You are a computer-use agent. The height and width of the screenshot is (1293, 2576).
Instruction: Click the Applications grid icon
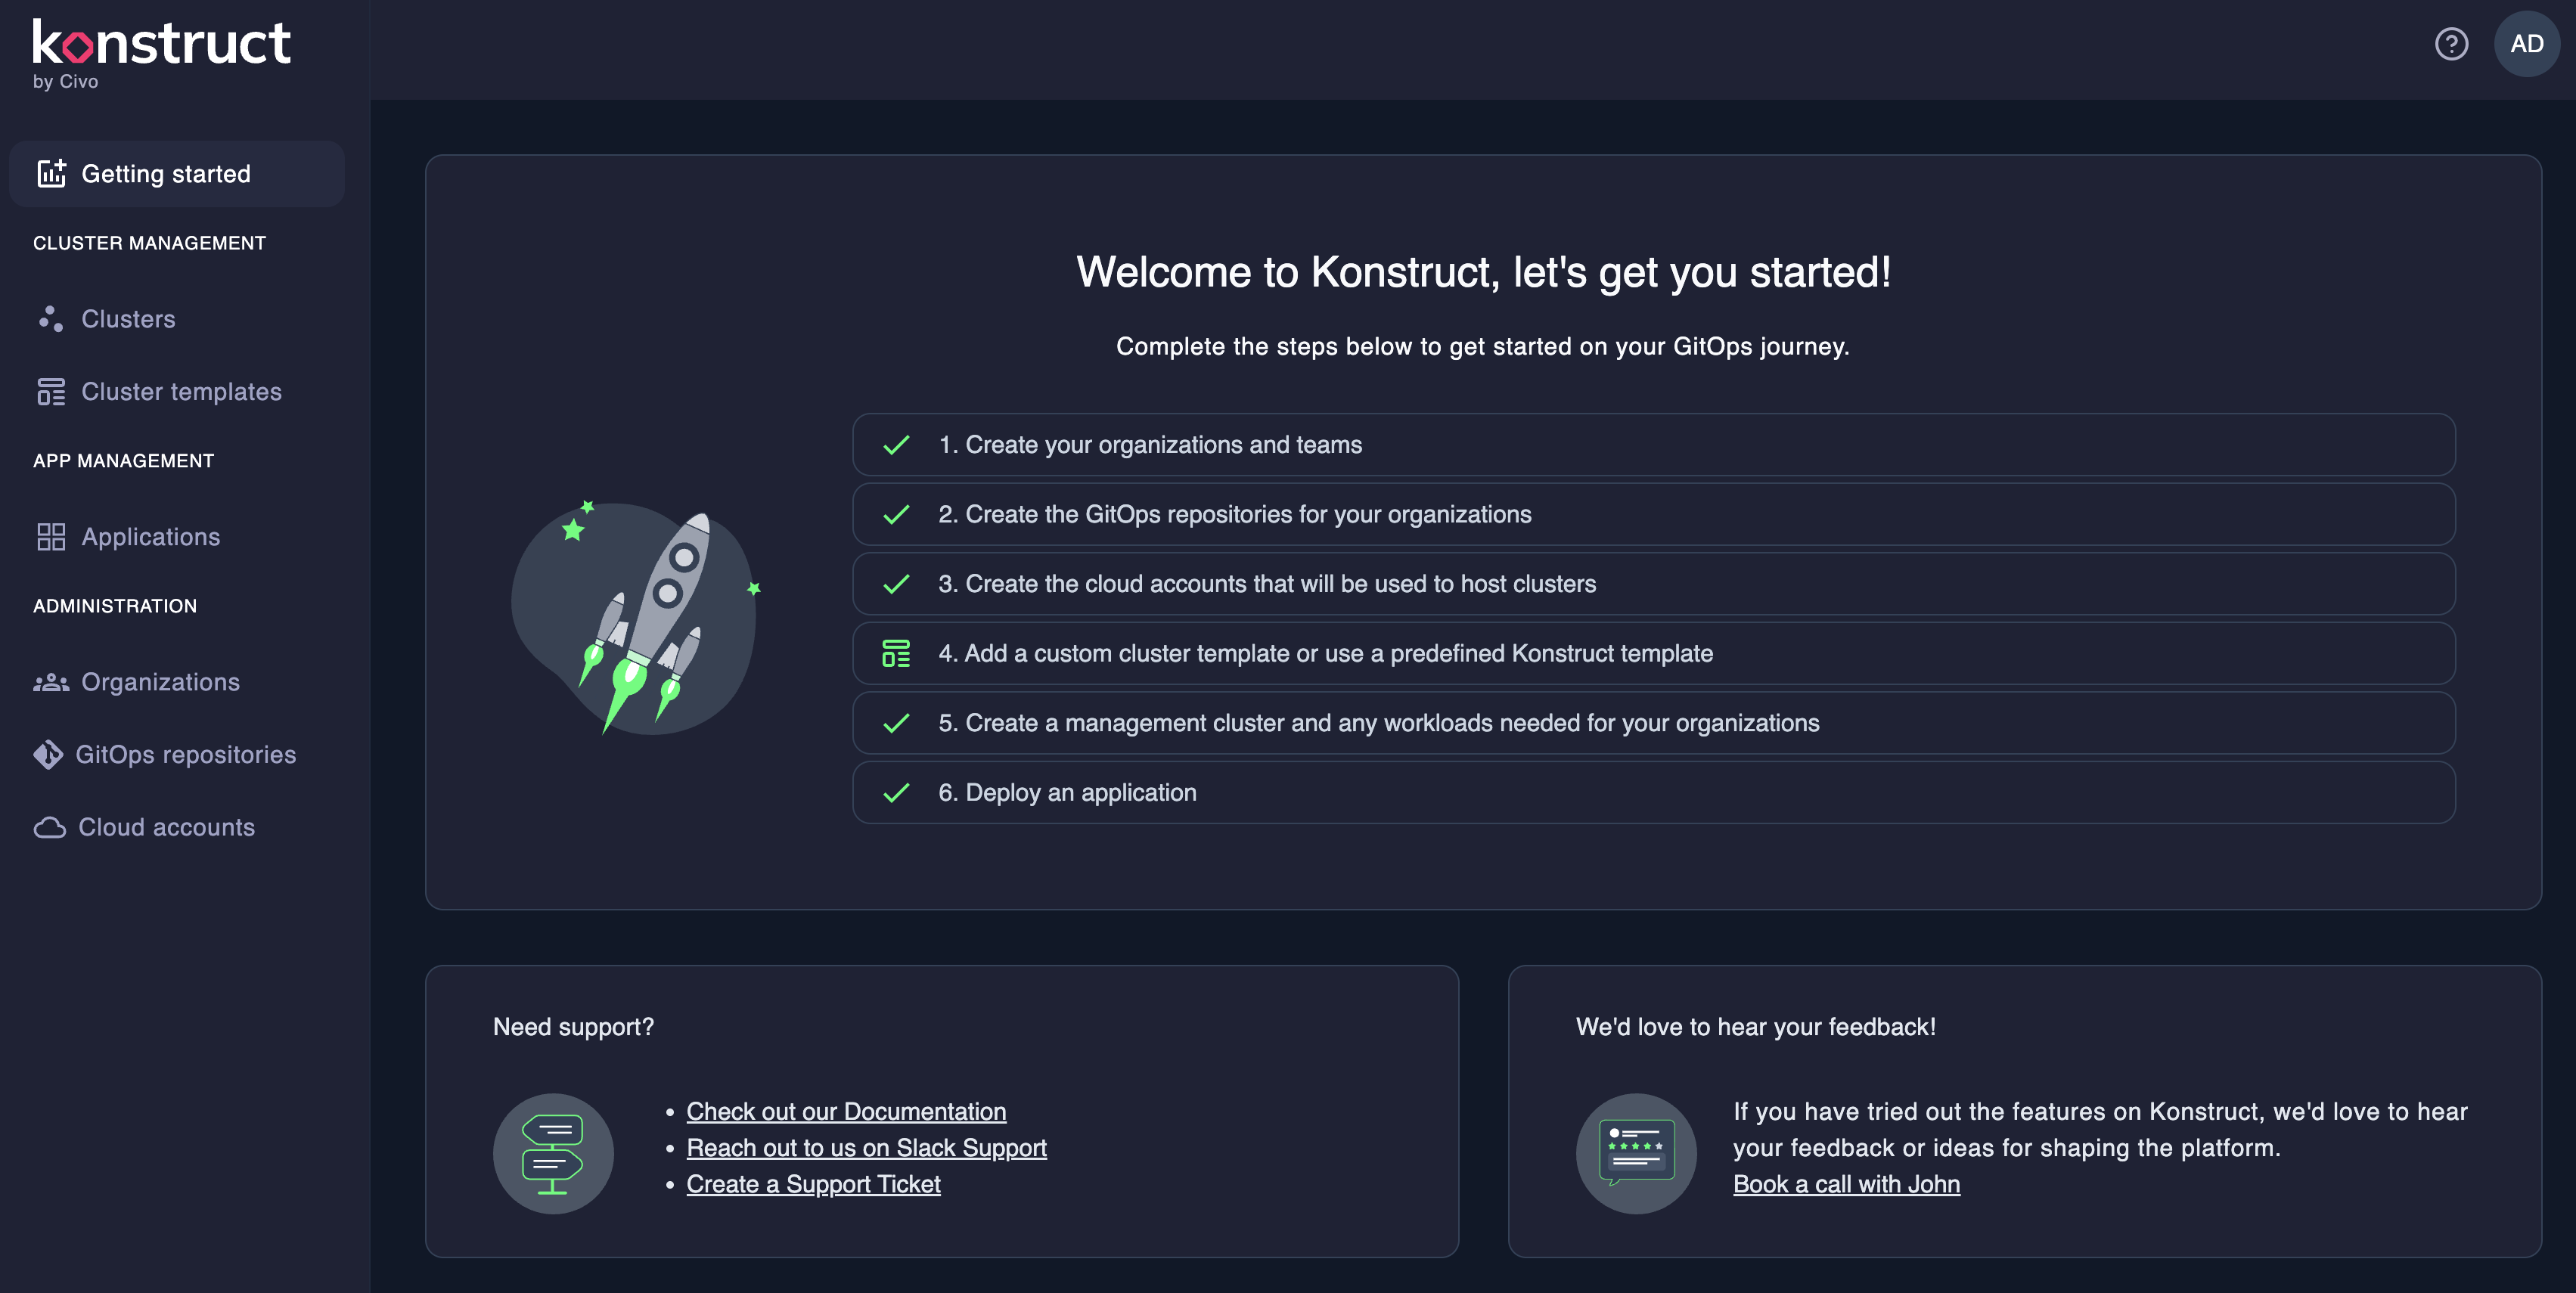(x=50, y=537)
